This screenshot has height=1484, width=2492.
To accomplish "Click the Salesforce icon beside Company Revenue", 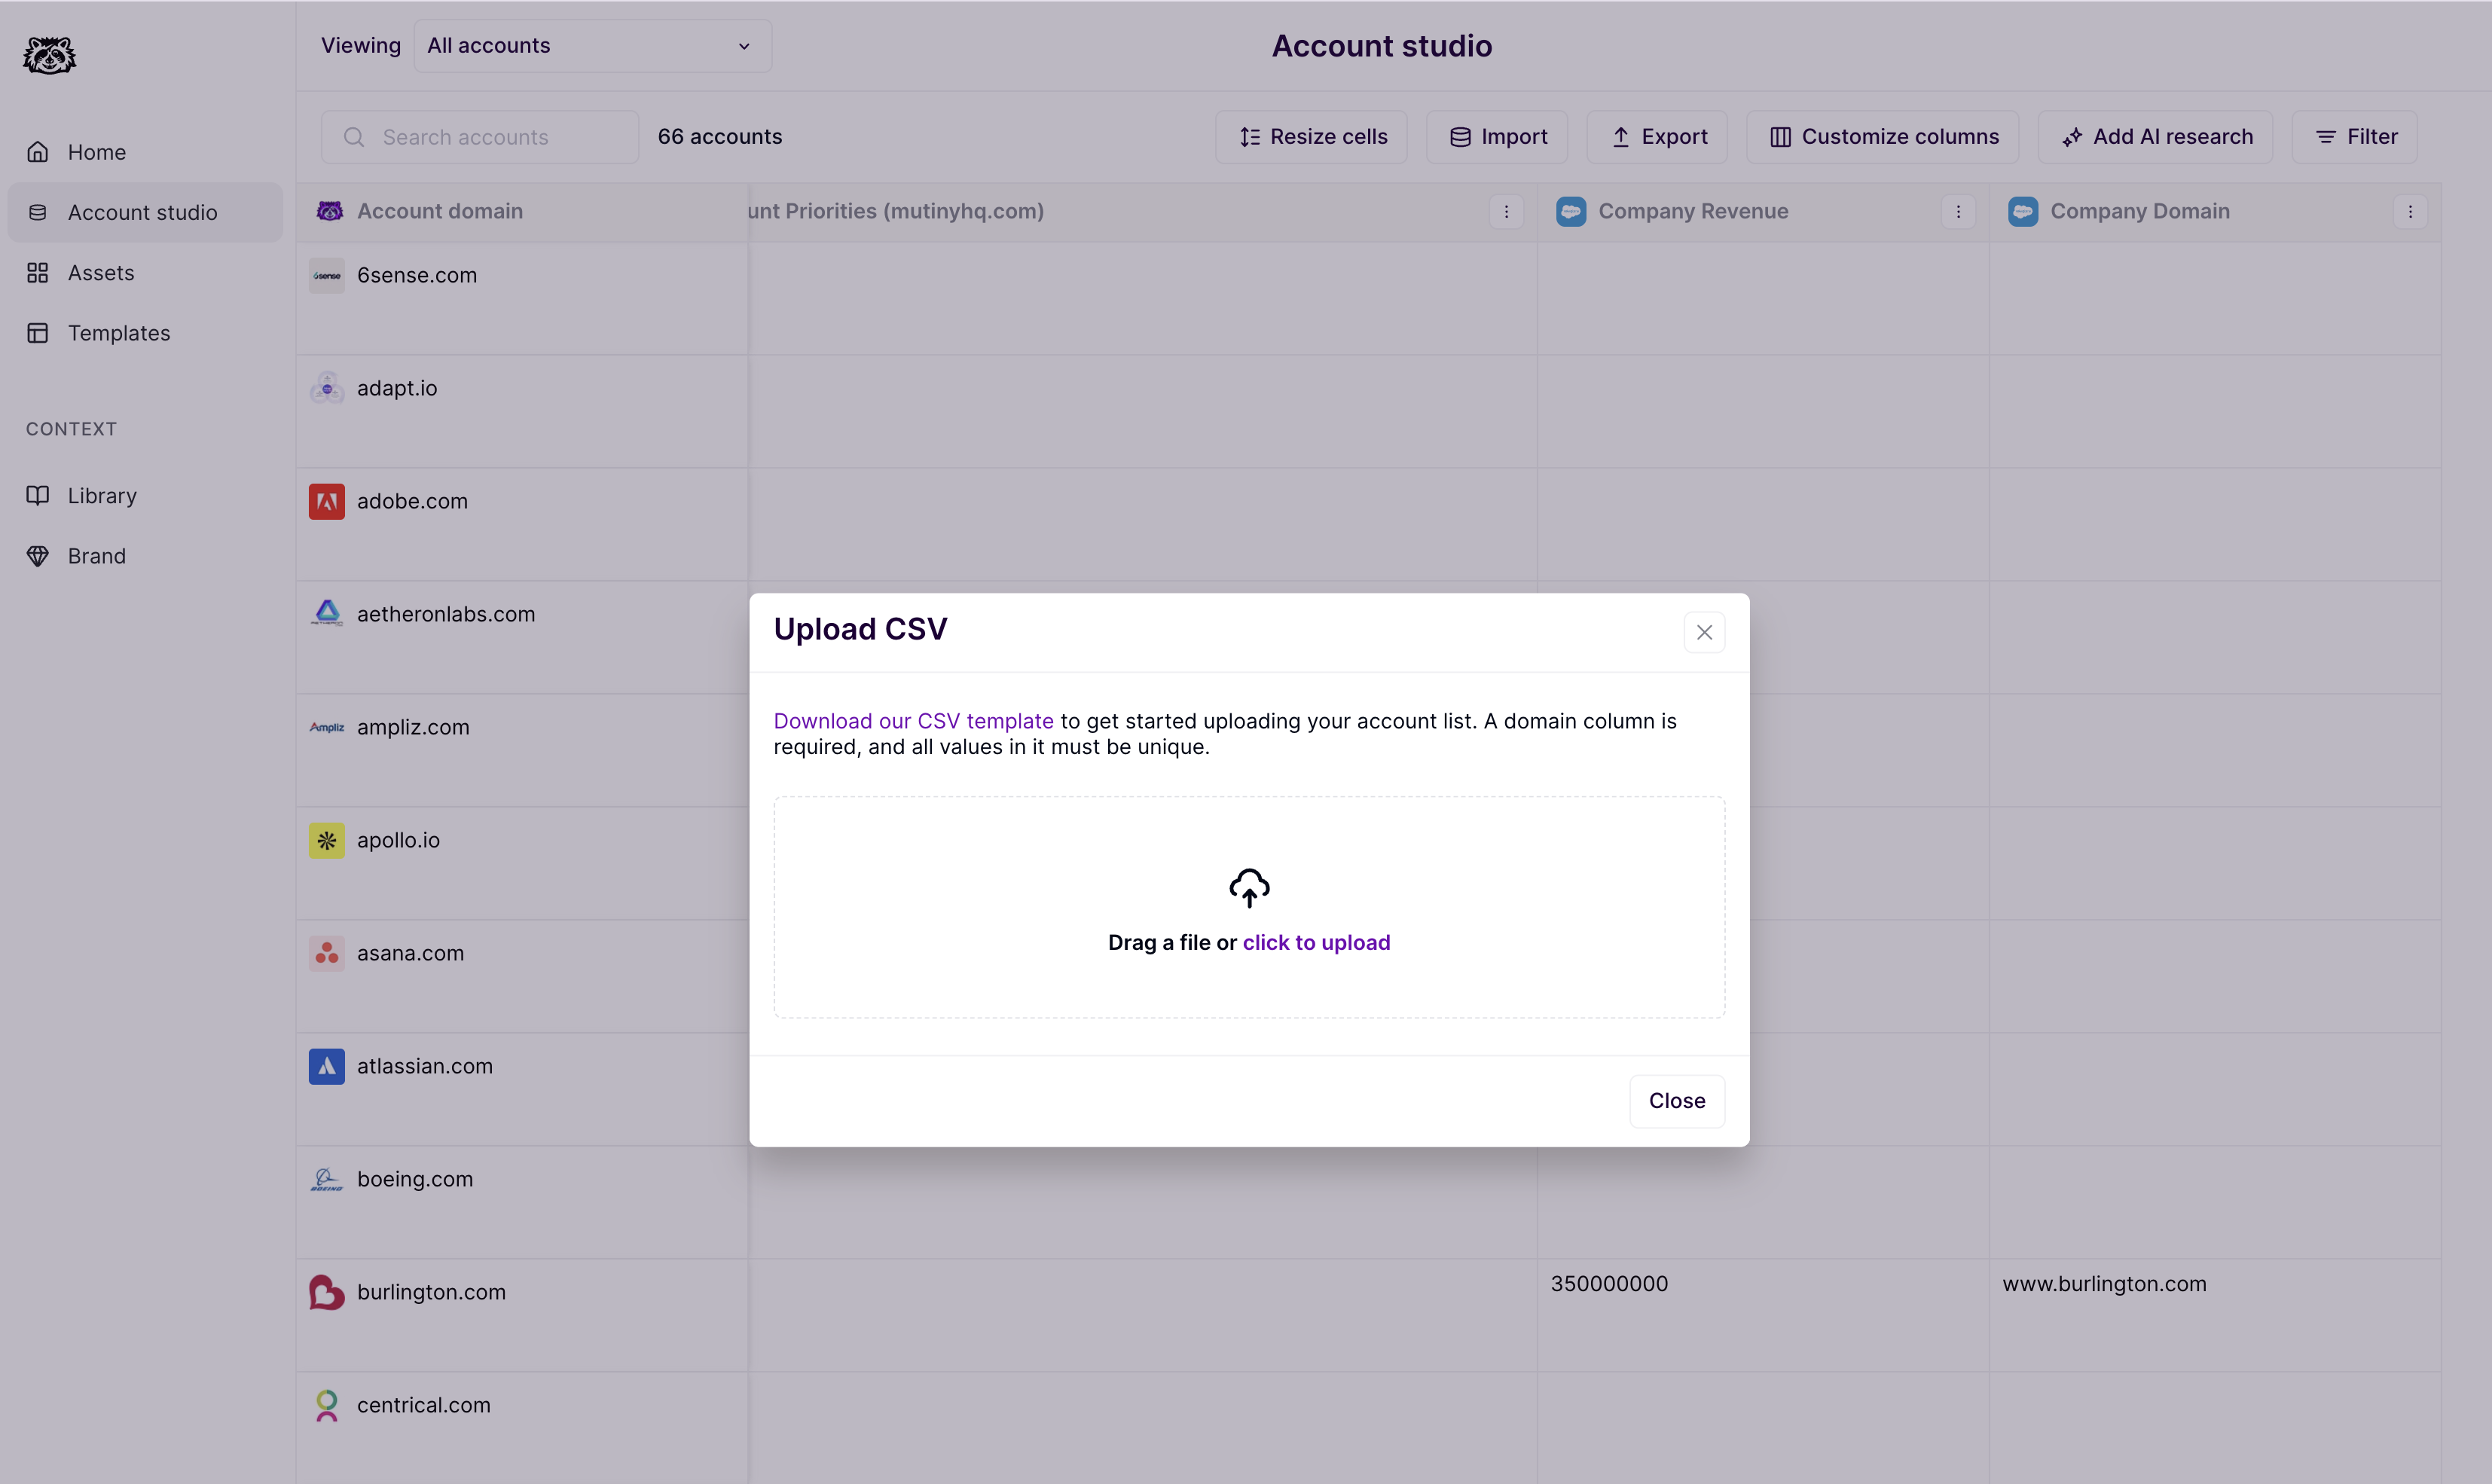I will (x=1570, y=211).
